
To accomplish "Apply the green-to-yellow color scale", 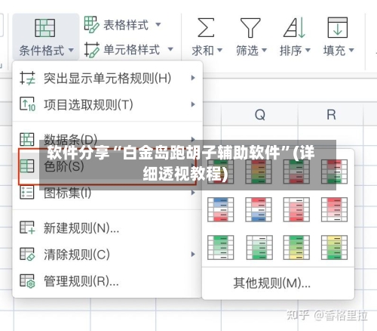I will click(x=296, y=247).
